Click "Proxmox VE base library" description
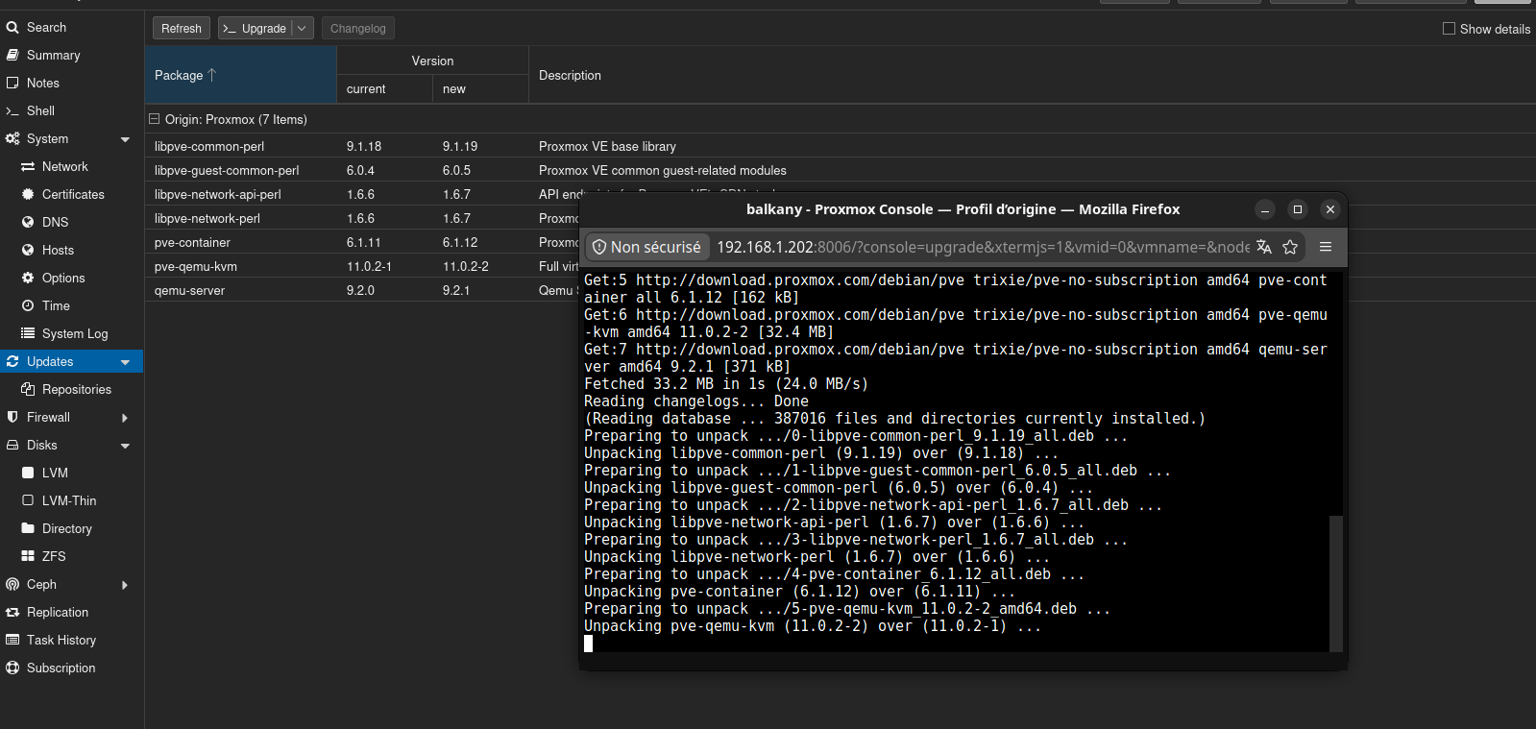1536x729 pixels. point(607,147)
